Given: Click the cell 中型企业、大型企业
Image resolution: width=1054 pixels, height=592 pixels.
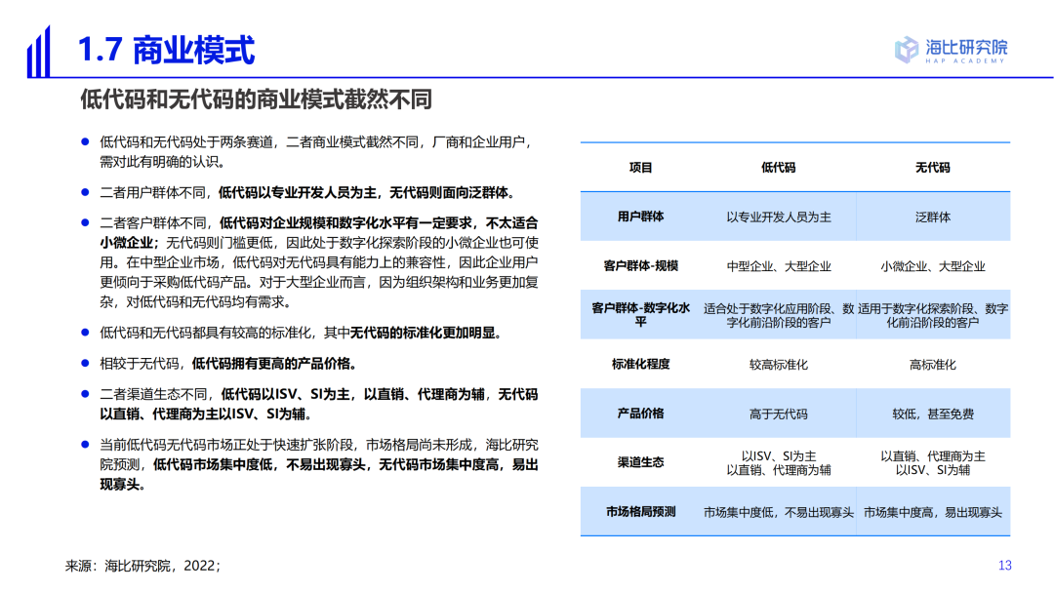Looking at the screenshot, I should click(779, 266).
